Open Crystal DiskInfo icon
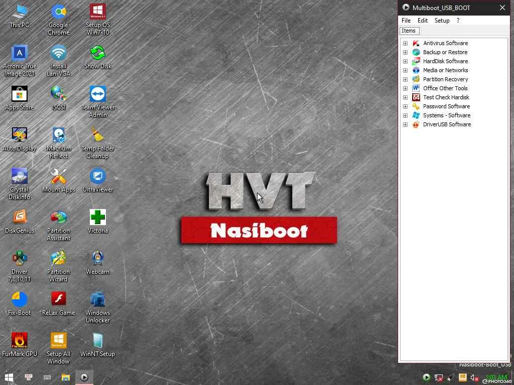This screenshot has height=385, width=514. point(20,184)
